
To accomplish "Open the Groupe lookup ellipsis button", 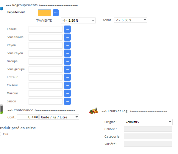I will [x=67, y=61].
